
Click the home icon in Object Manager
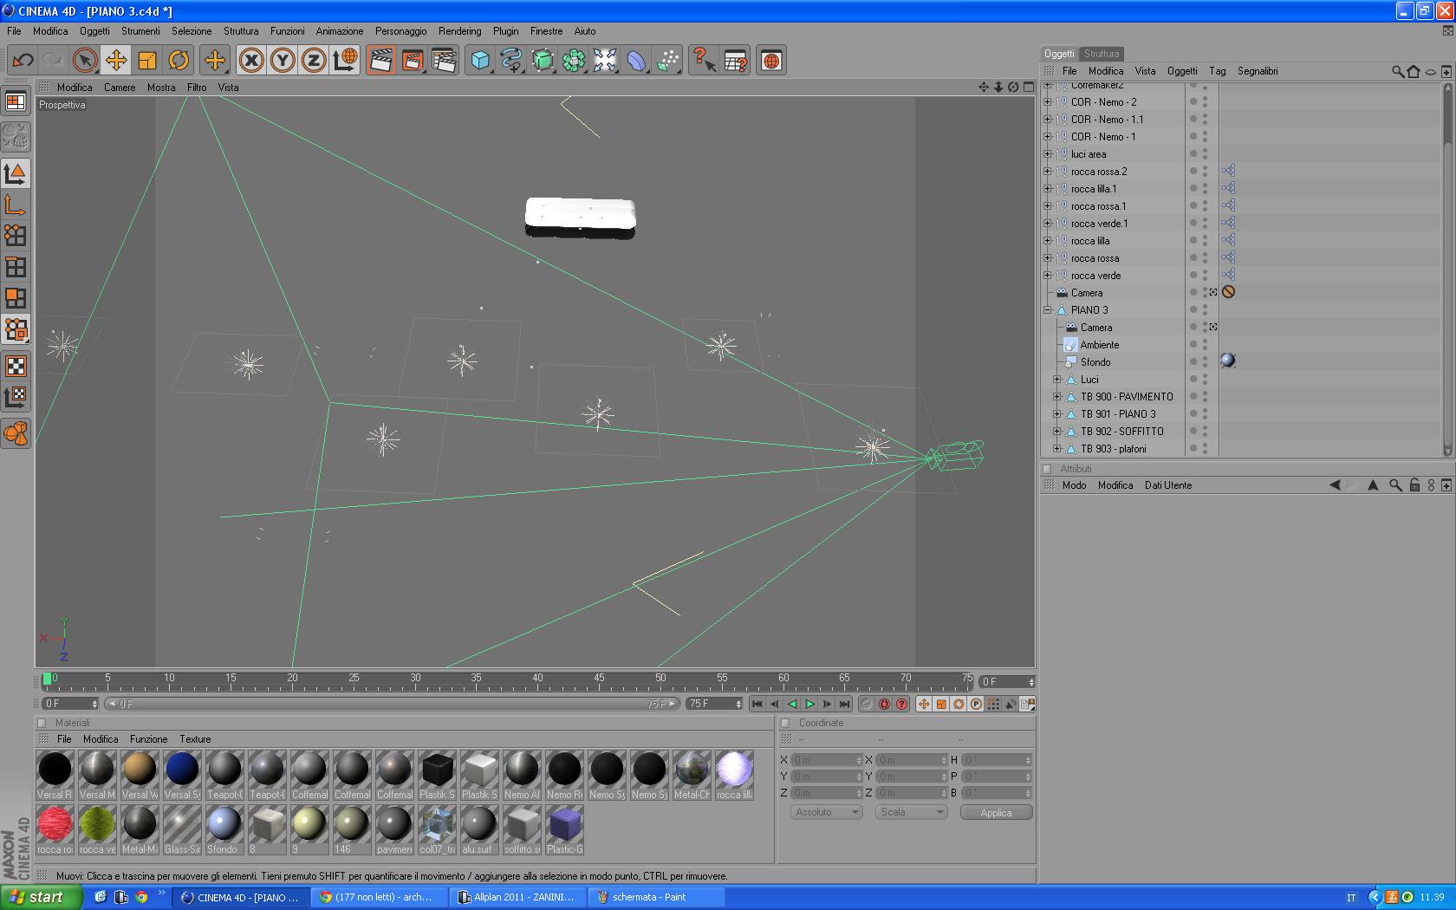click(x=1414, y=71)
